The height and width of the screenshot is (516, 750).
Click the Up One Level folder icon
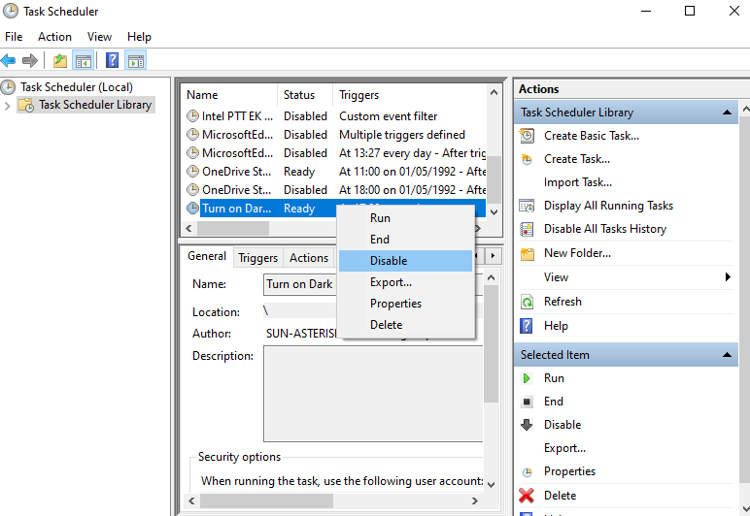(60, 61)
